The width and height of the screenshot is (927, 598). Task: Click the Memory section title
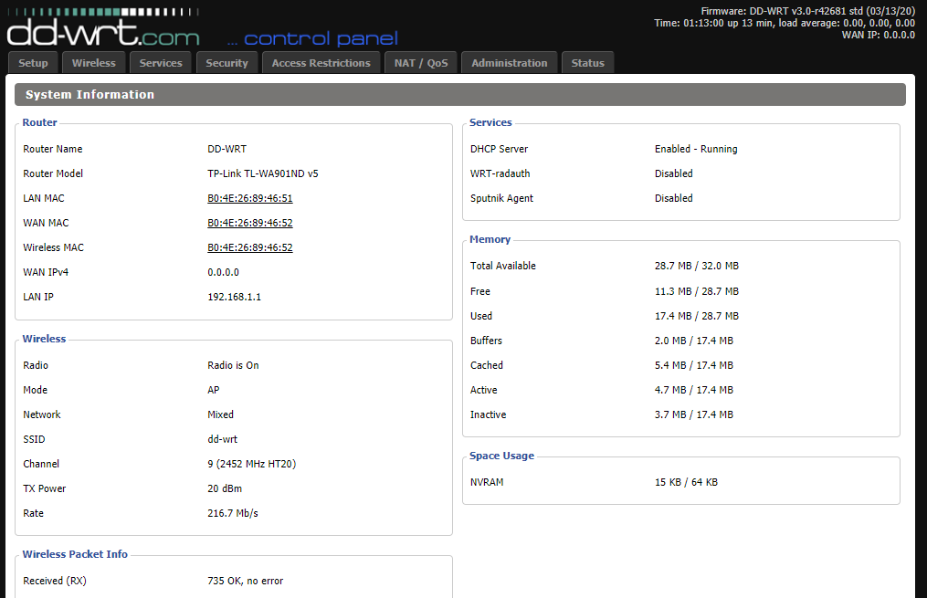click(490, 239)
